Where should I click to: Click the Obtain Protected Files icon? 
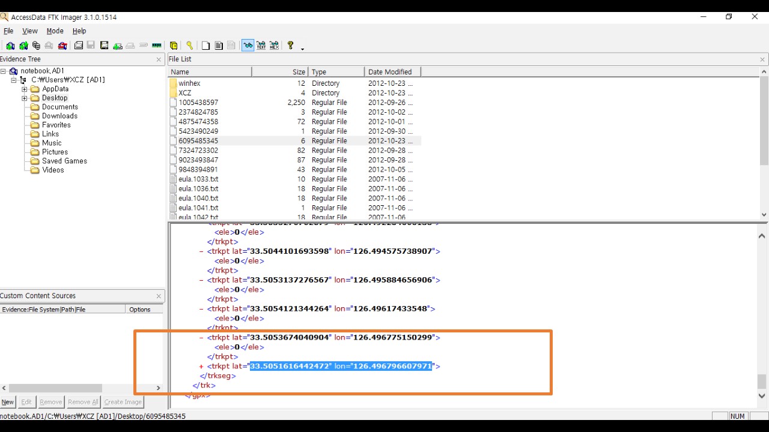[174, 46]
